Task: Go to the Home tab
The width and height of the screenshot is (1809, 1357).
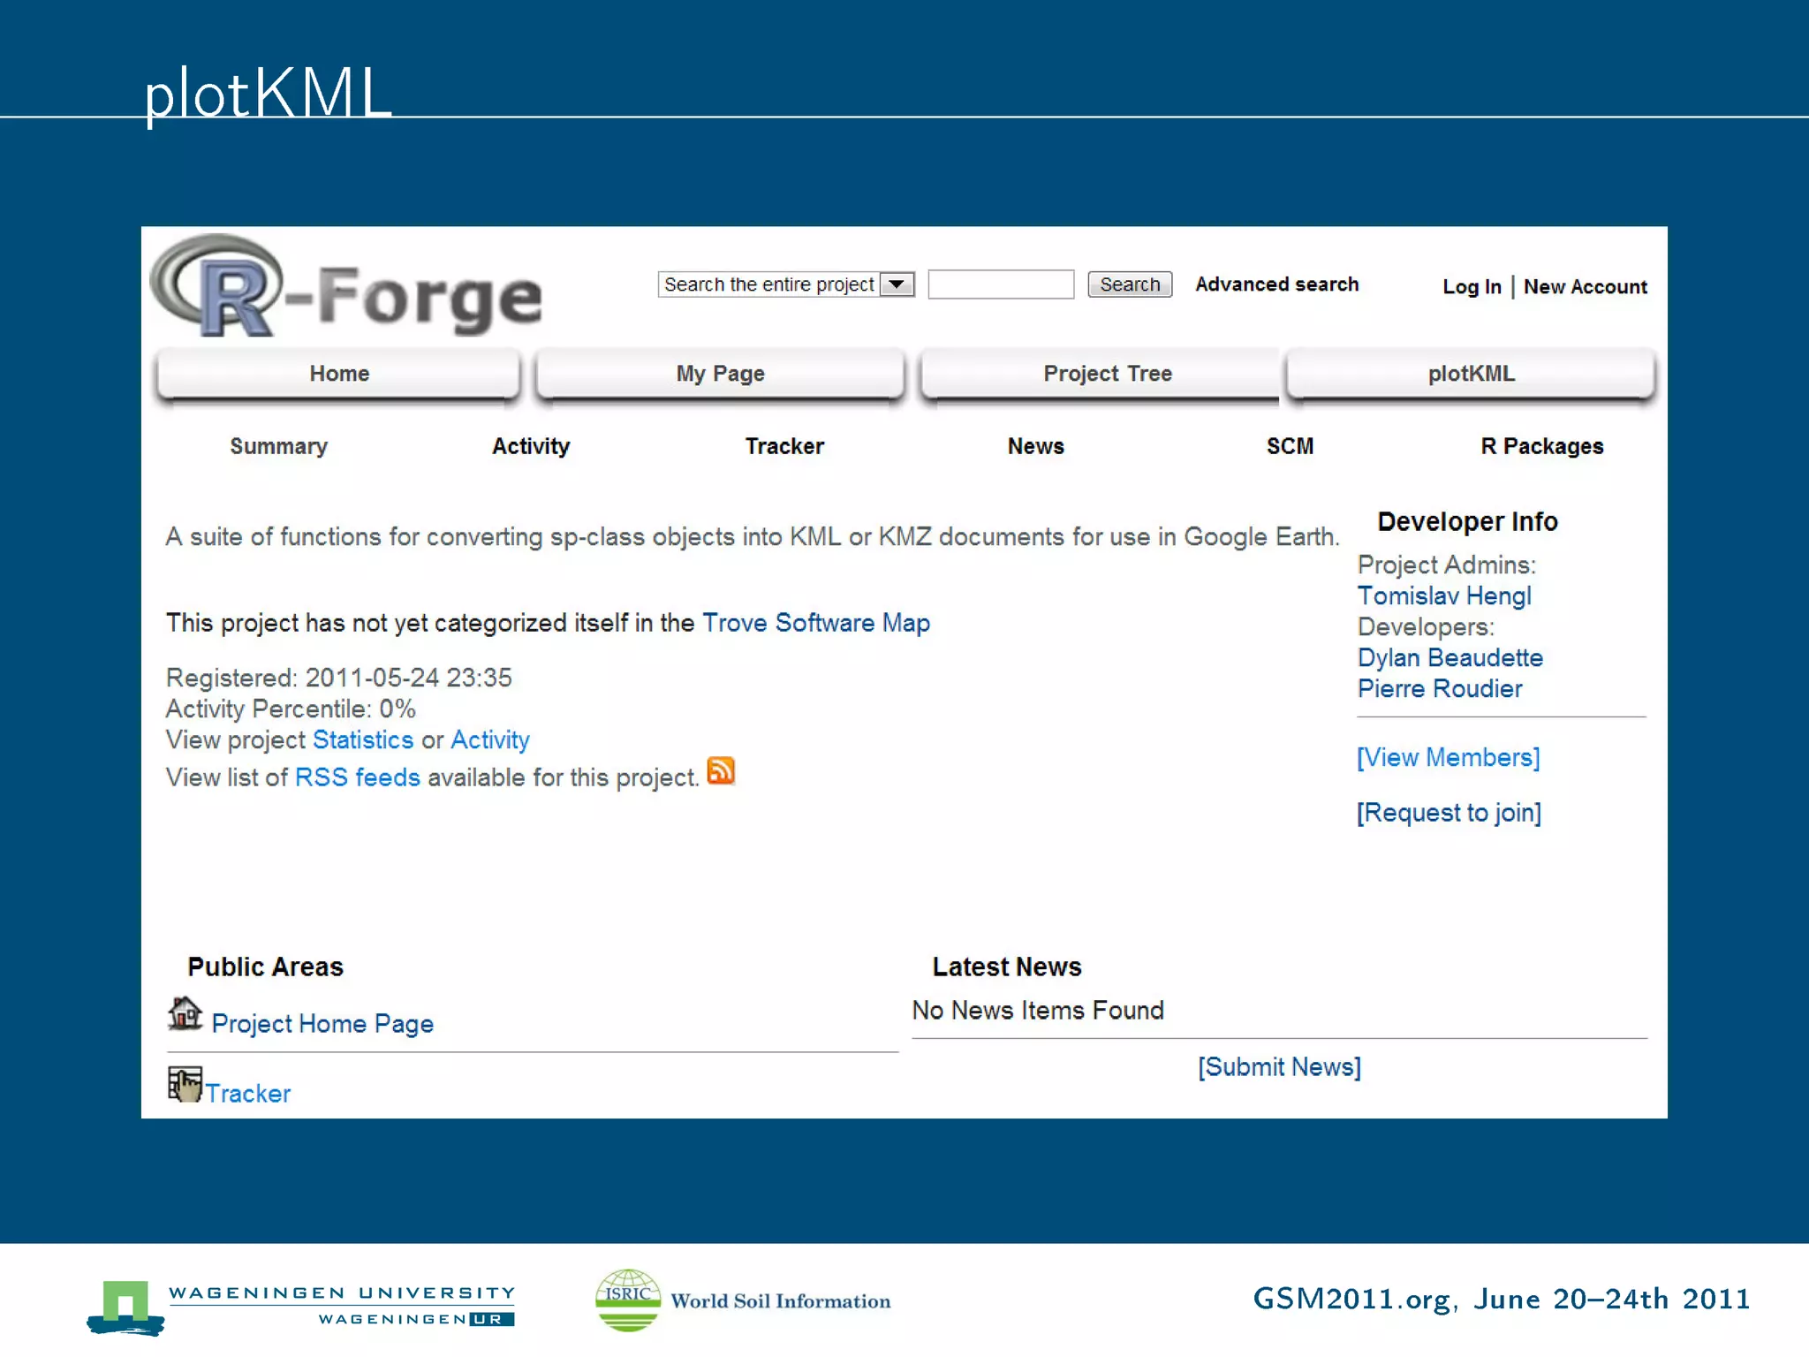Action: pyautogui.click(x=339, y=374)
